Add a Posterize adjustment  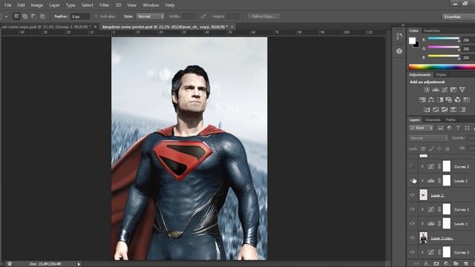(x=436, y=110)
